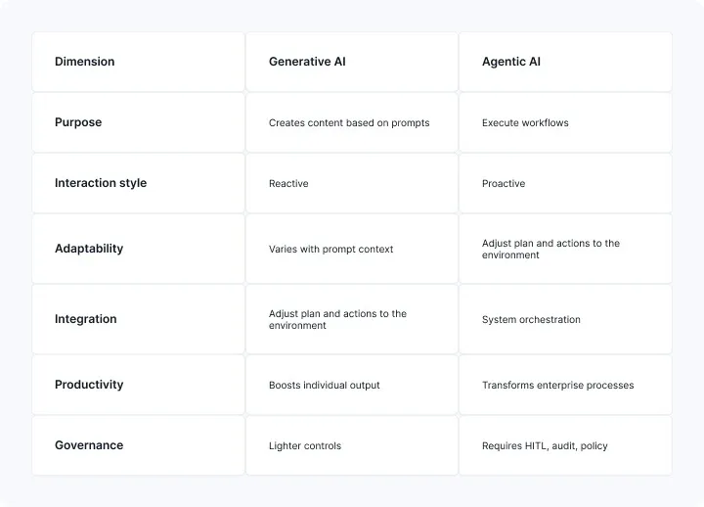
Task: Select 'Varies with prompt context' cell
Action: 352,249
